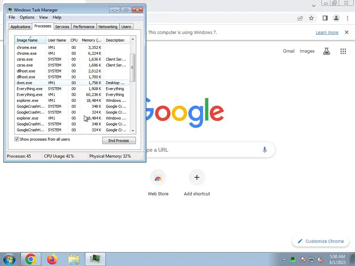Select the chrome.exe row using 3,352 K
Viewport: 355px width, 266px height.
pos(72,47)
